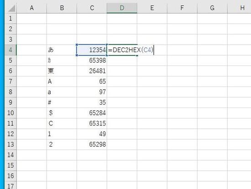Click cell D4 with DEC2HEX formula

[122, 50]
